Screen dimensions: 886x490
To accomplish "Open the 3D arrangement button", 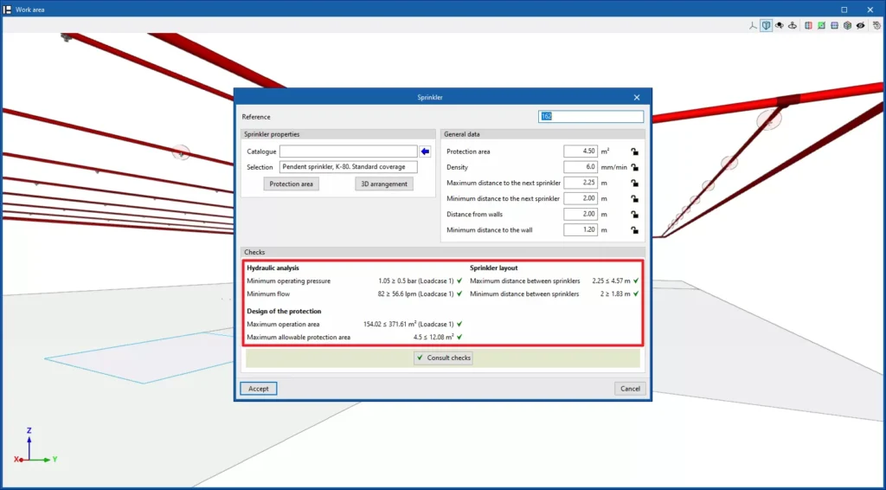I will tap(383, 184).
